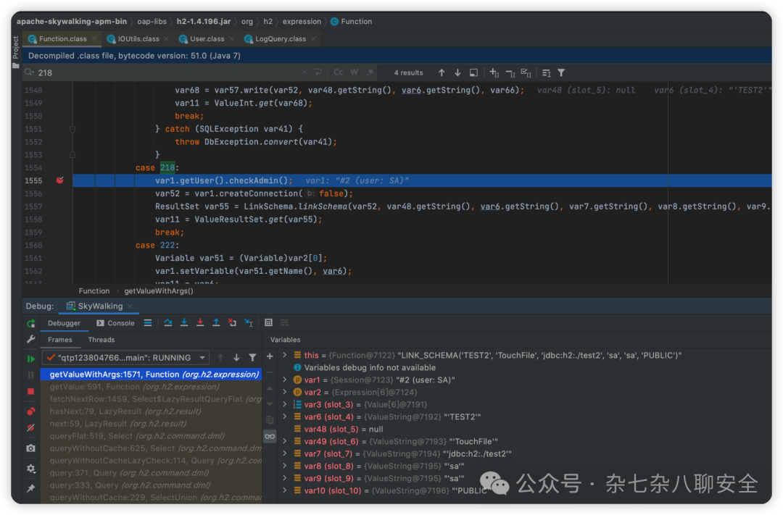Open the thread selector dropdown showing RUNNING
Viewport: 783px width, 515px height.
coord(126,358)
